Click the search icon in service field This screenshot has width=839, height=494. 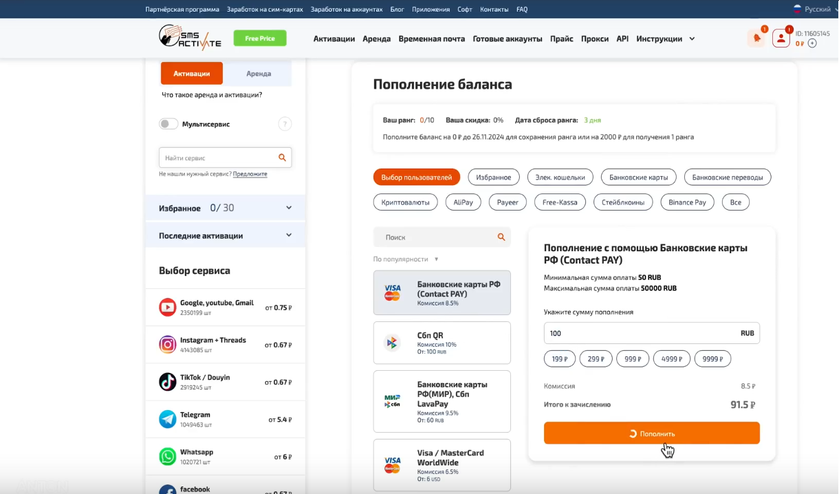[x=282, y=158]
